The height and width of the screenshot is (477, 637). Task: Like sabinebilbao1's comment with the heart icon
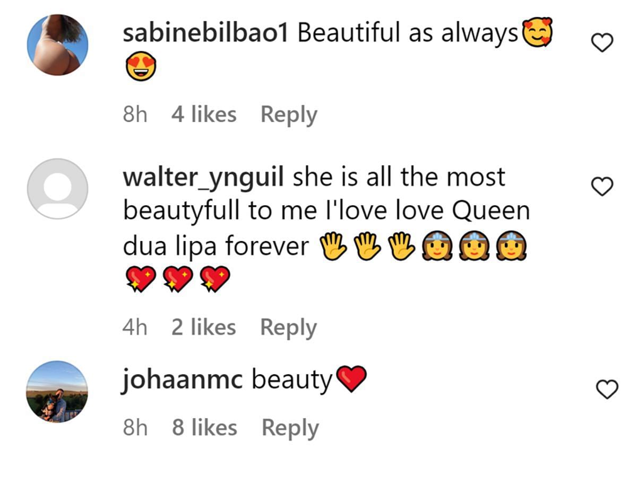point(602,42)
